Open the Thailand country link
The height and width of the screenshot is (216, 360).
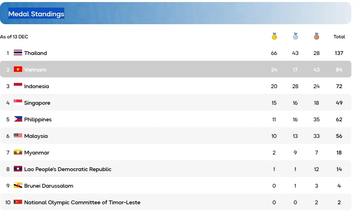(x=36, y=53)
